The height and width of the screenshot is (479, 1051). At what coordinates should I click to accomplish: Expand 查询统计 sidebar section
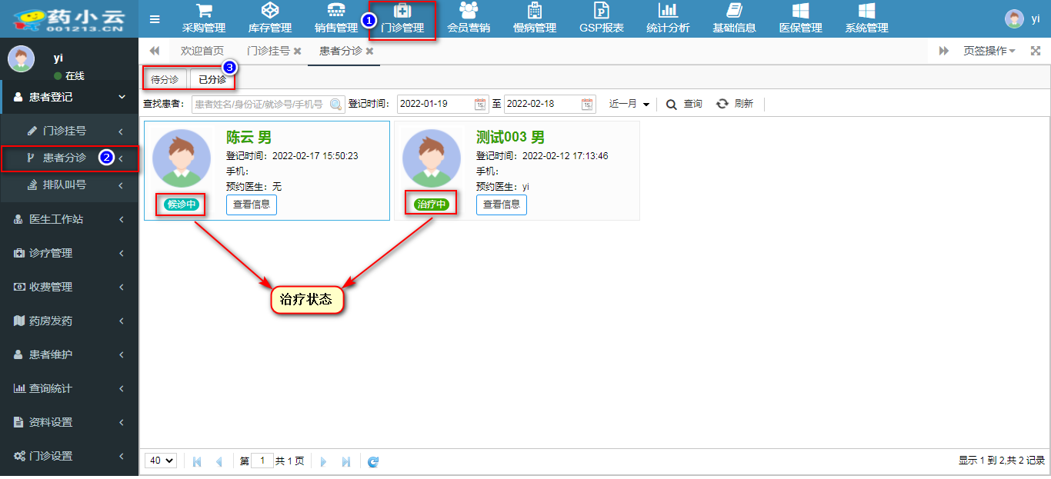click(x=69, y=388)
